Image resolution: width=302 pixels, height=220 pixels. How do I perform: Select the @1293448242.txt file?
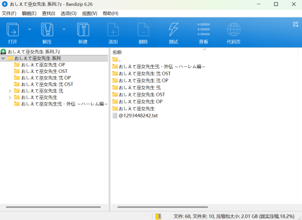(x=138, y=116)
